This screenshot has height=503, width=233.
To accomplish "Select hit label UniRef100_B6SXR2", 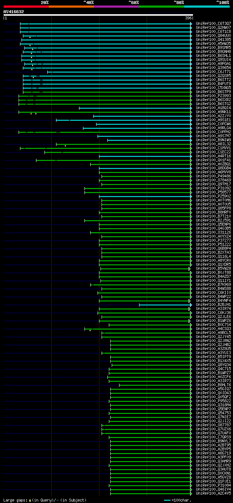I will (x=213, y=100).
